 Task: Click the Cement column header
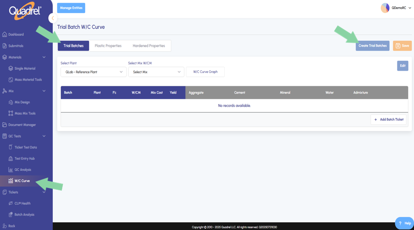[x=239, y=93]
